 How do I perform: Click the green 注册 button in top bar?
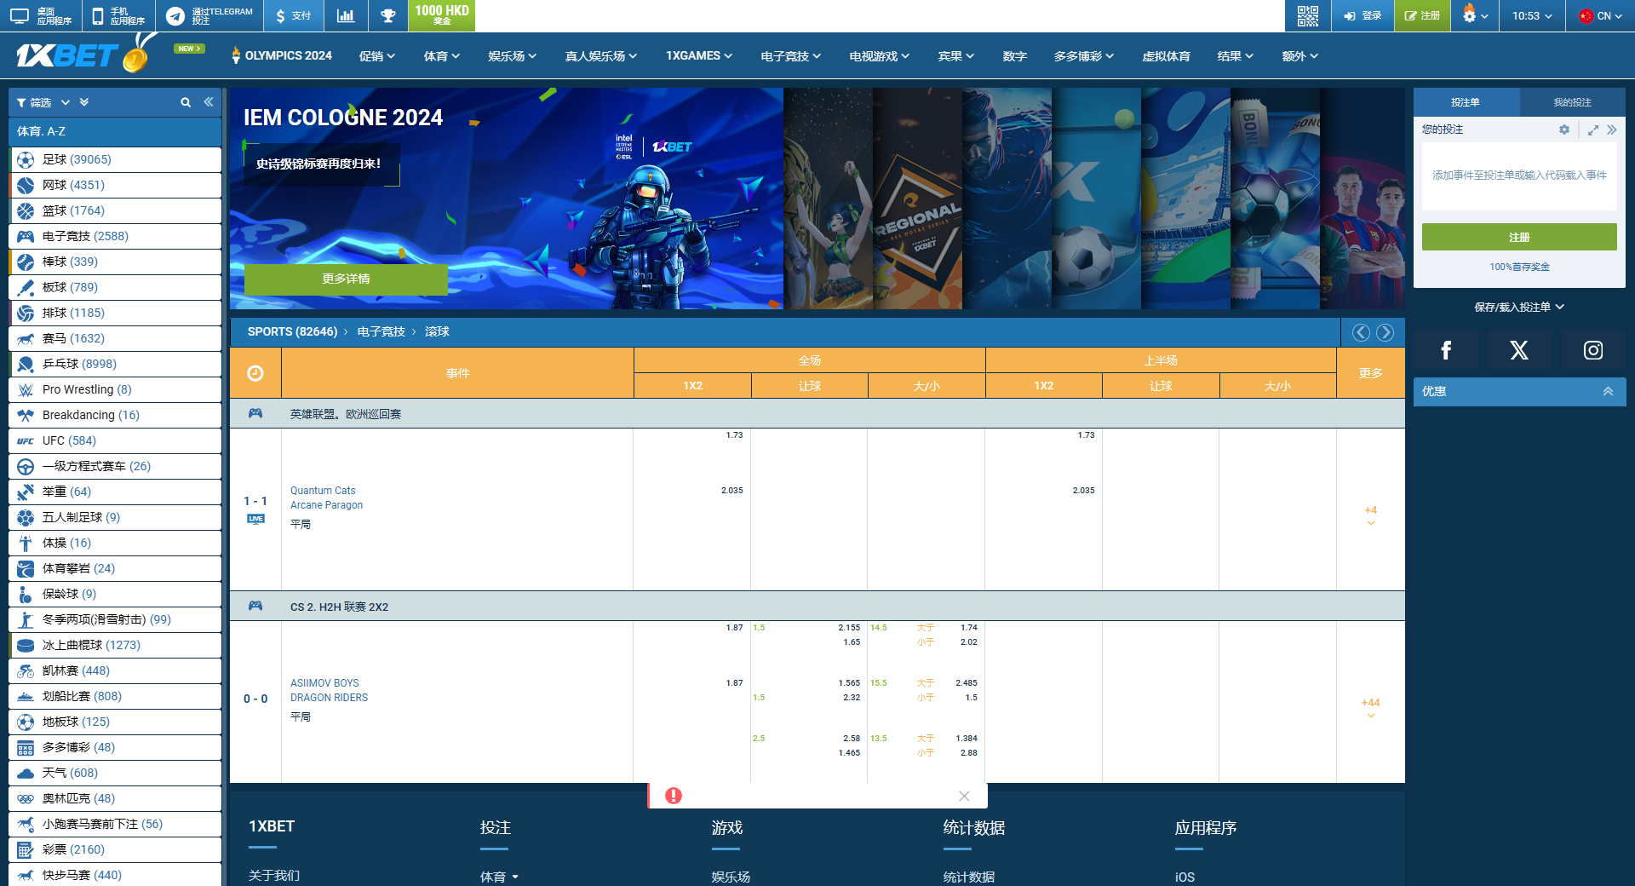point(1422,15)
